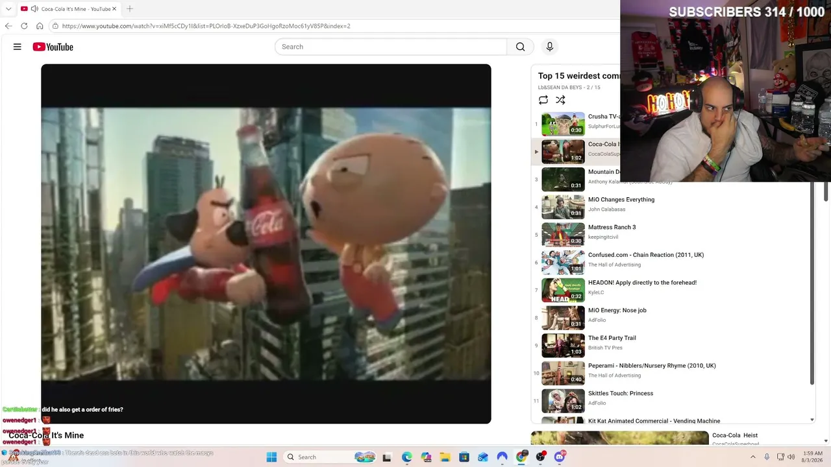Click the browser address bar URL
Viewport: 831px width, 467px height.
coord(206,26)
